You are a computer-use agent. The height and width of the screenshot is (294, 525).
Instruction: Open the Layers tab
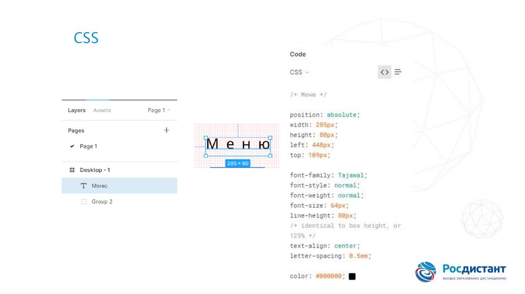click(x=76, y=111)
